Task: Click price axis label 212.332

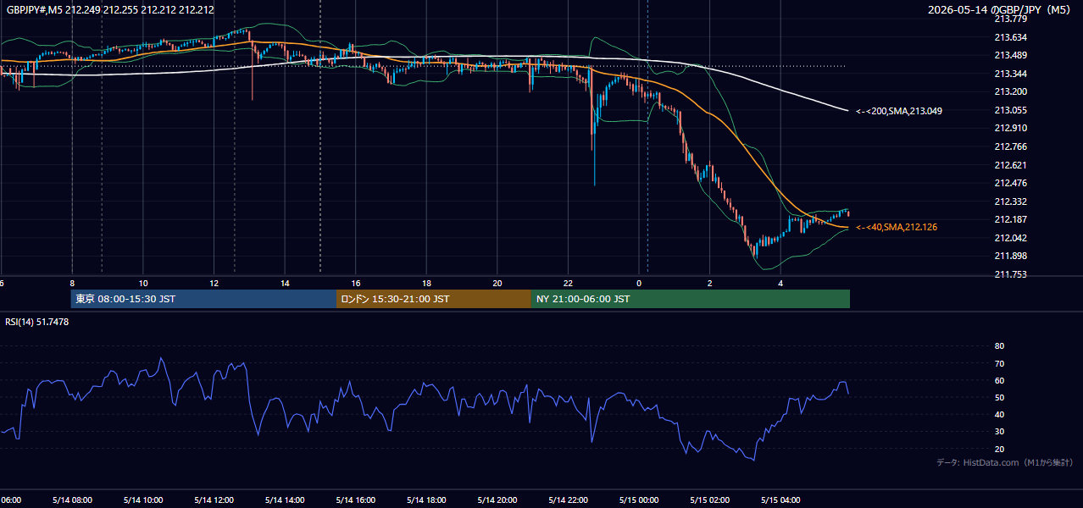Action: [x=1010, y=202]
